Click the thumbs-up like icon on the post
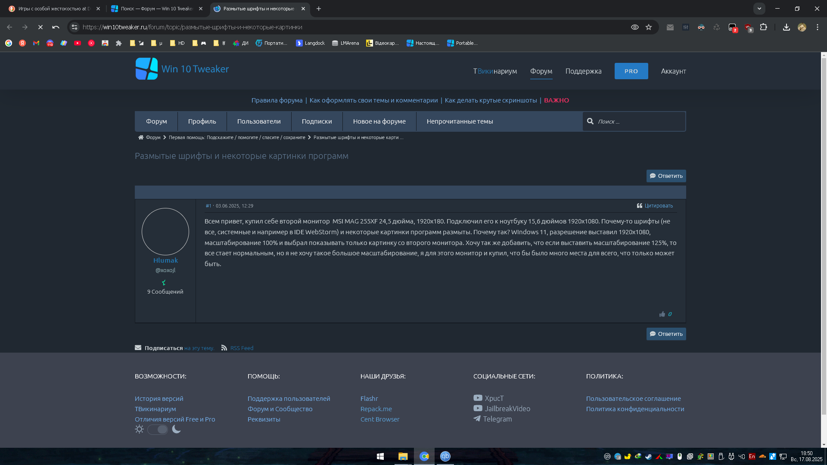Screen dimensions: 827x465 (662, 314)
